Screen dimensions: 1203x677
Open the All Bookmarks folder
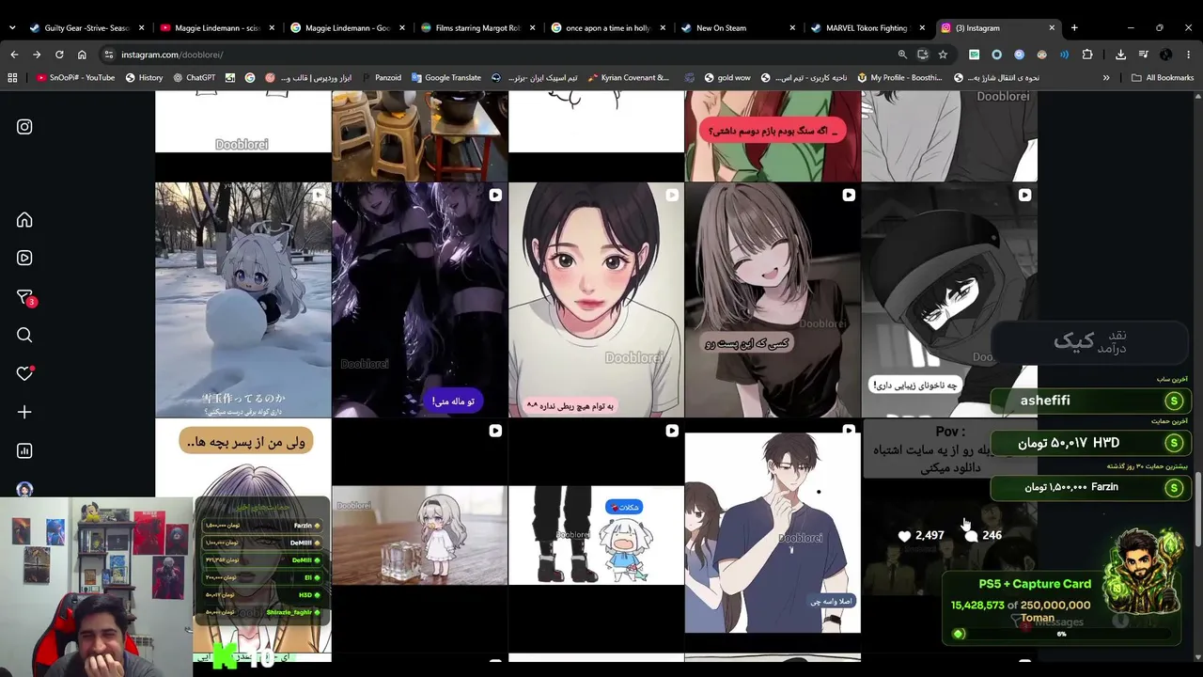(x=1163, y=78)
